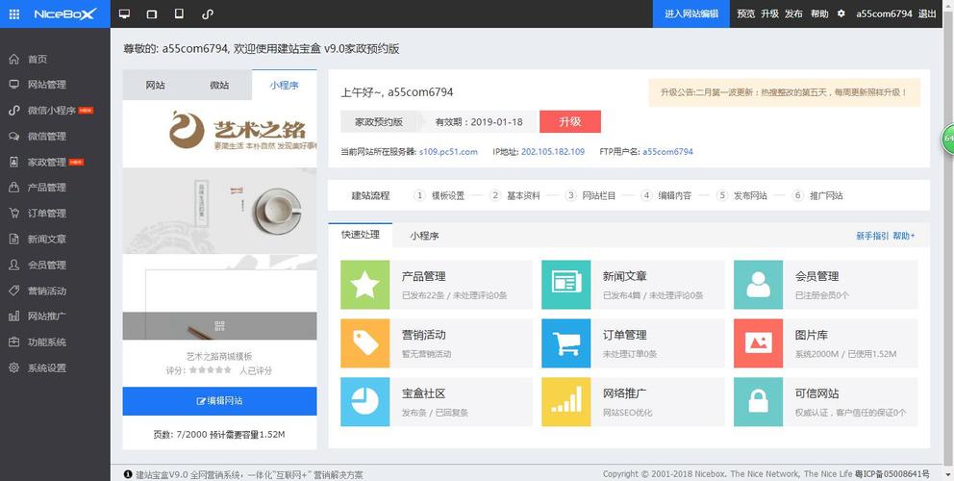Open the s109.pc51.com server link

pos(448,152)
